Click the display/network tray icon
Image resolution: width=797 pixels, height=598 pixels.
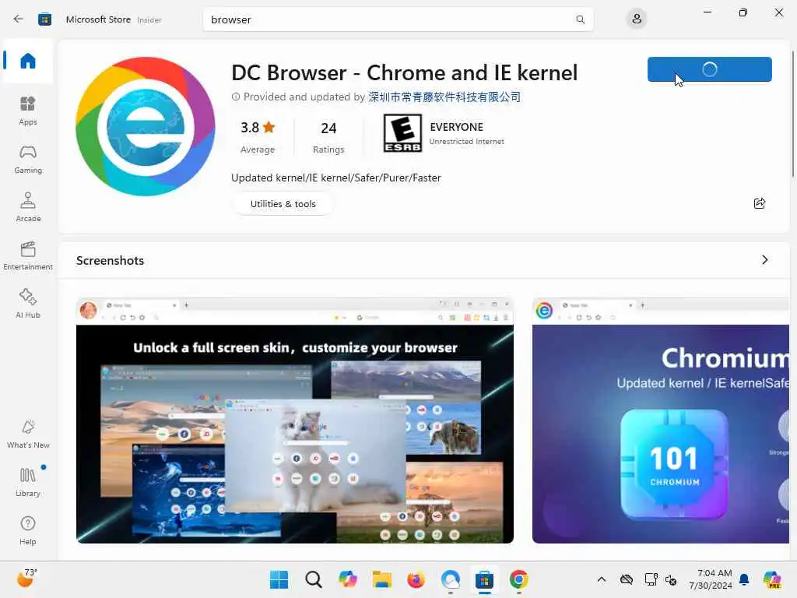click(651, 579)
